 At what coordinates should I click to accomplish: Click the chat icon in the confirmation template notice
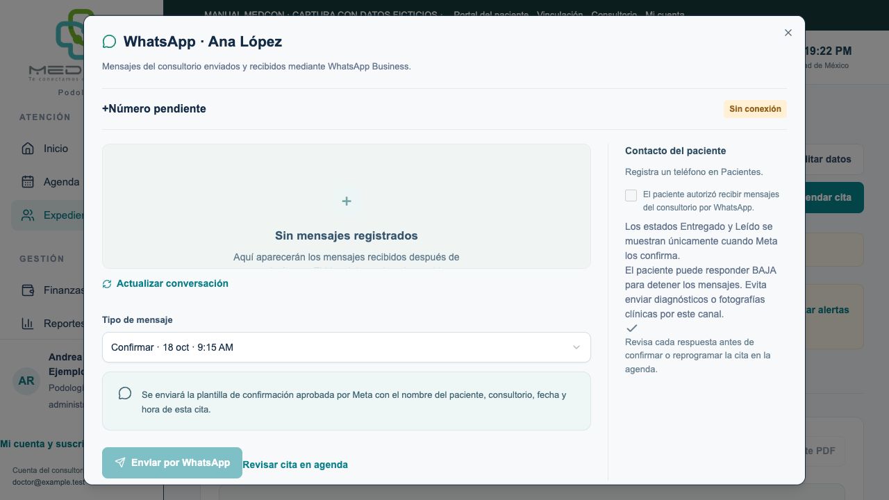click(125, 394)
